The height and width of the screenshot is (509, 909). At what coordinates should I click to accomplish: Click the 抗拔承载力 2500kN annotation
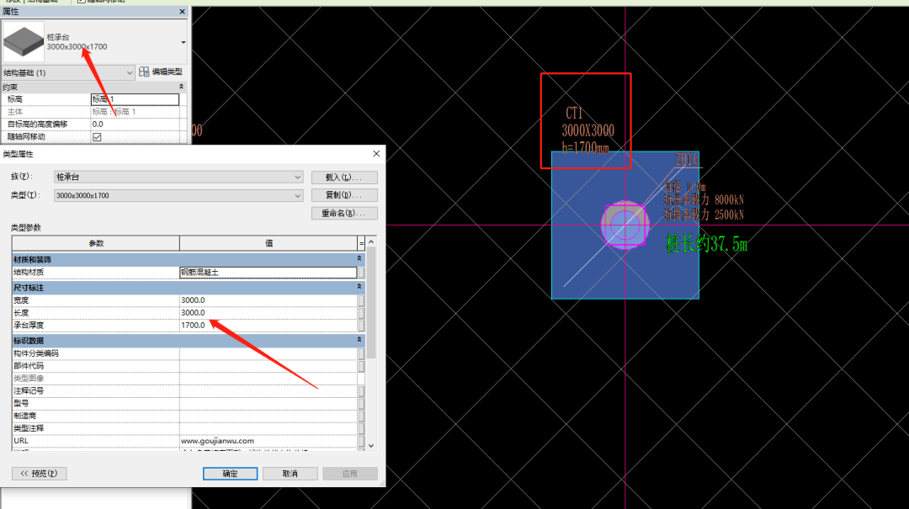pos(704,215)
